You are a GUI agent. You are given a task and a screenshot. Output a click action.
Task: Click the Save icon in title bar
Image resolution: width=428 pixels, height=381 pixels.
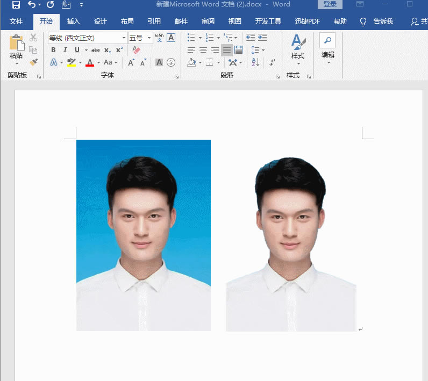(x=16, y=5)
